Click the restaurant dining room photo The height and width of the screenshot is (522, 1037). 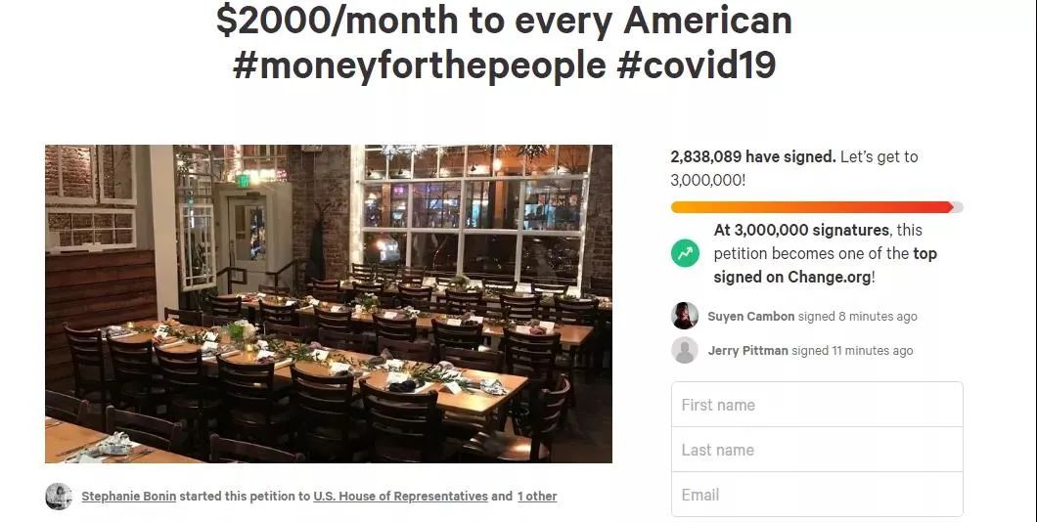(329, 304)
